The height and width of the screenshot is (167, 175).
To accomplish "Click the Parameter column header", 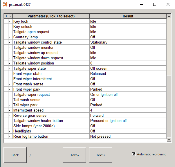I will 51,16.
